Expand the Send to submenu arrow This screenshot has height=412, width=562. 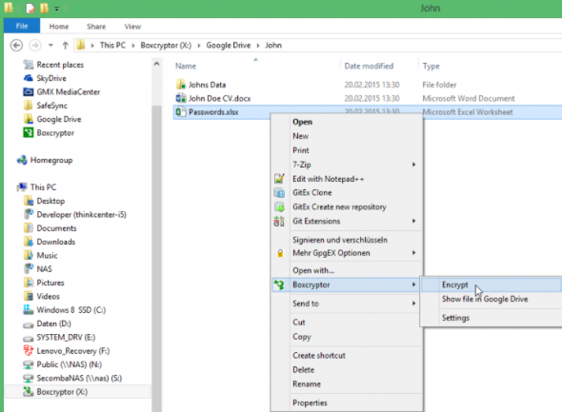click(414, 304)
